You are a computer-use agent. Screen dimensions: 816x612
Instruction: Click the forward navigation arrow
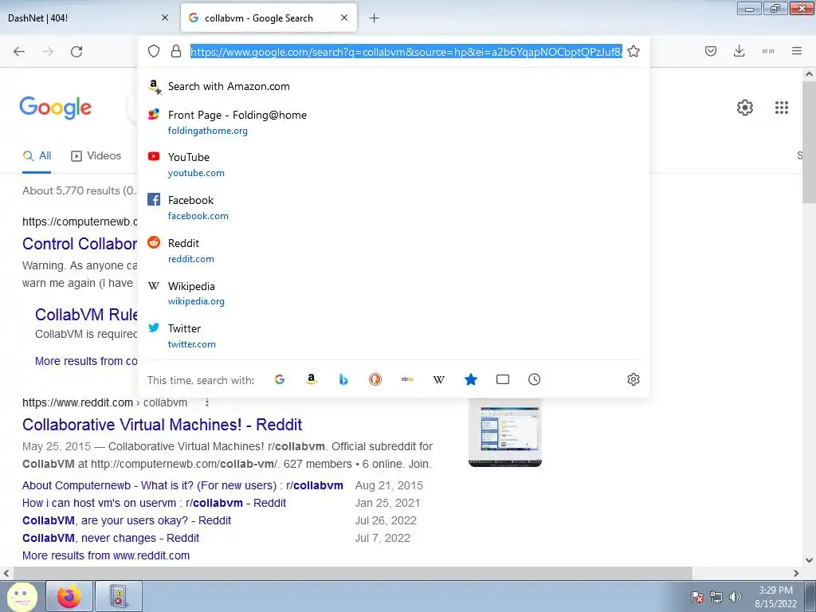point(48,52)
